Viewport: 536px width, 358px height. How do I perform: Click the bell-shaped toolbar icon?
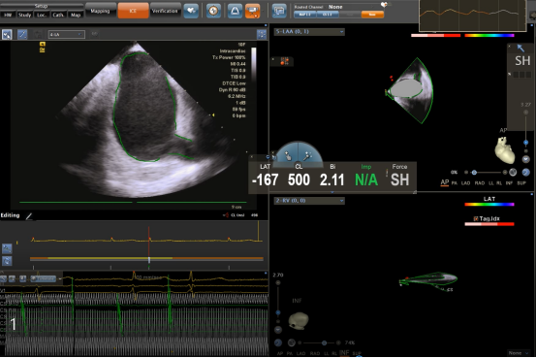point(235,11)
